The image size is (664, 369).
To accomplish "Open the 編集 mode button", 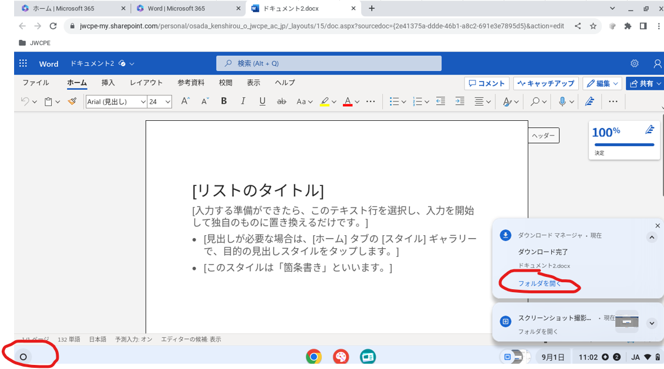I will [x=602, y=83].
